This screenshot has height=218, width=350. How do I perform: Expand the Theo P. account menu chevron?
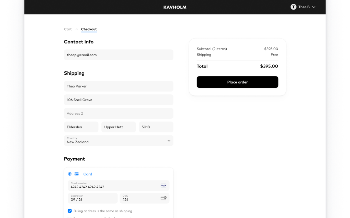point(314,7)
